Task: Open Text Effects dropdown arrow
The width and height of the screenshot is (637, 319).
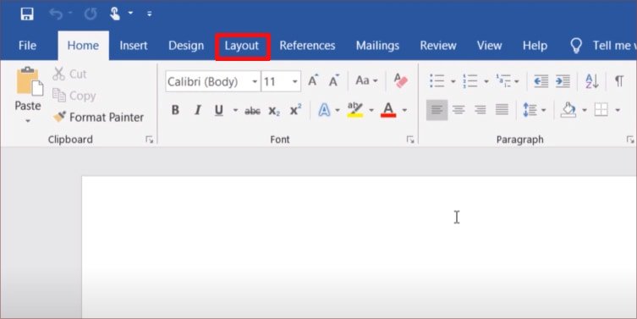Action: pos(338,110)
